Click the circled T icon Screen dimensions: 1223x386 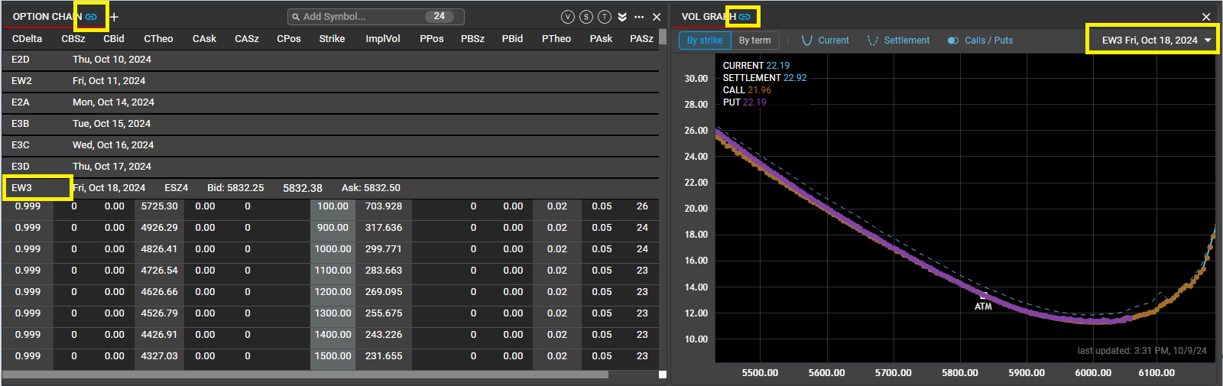tap(604, 17)
